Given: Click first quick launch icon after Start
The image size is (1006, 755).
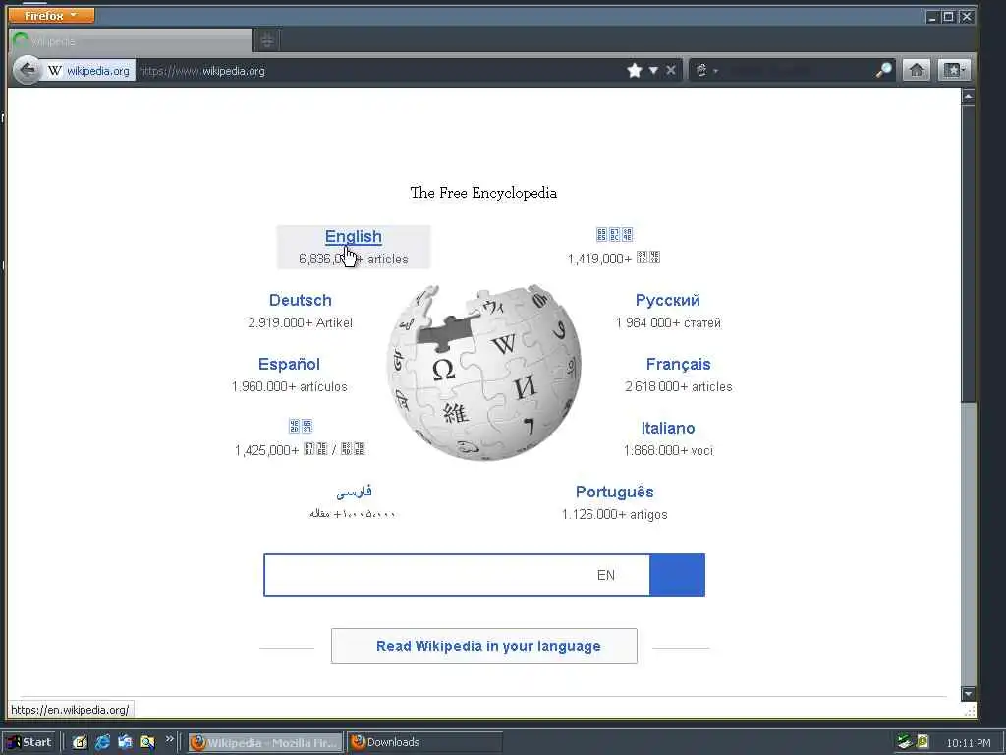Looking at the screenshot, I should coord(80,742).
